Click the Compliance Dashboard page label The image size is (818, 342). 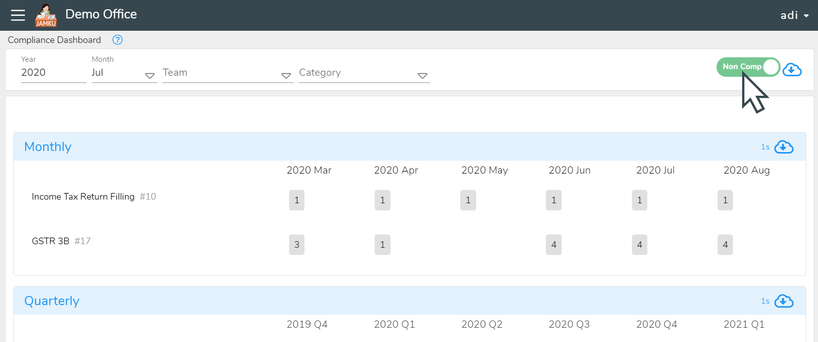click(54, 40)
